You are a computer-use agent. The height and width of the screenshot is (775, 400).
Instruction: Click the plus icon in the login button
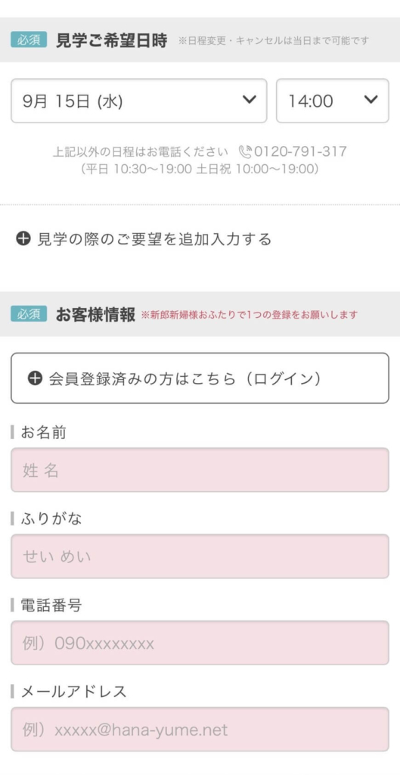click(x=35, y=378)
